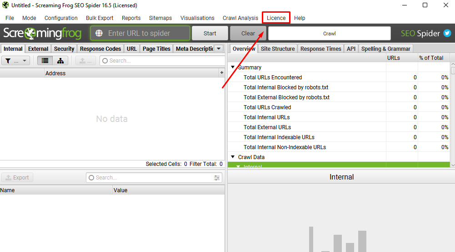
Task: Click the Name column header
Action: [x=56, y=190]
